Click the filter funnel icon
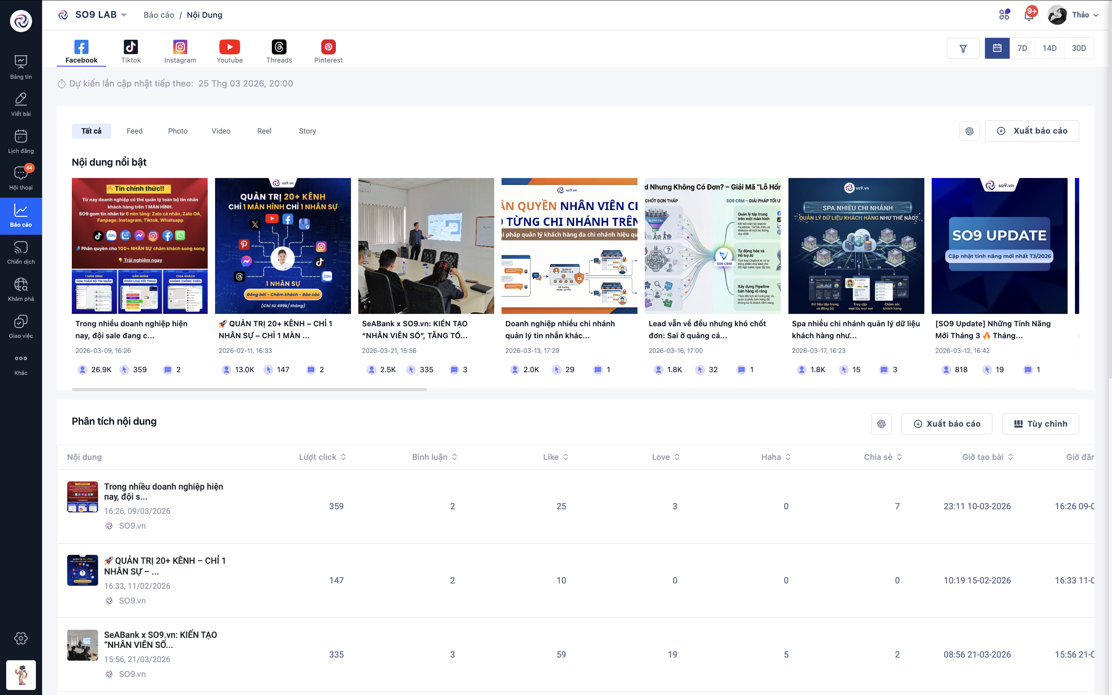Screen dimensions: 1112x695 point(963,48)
